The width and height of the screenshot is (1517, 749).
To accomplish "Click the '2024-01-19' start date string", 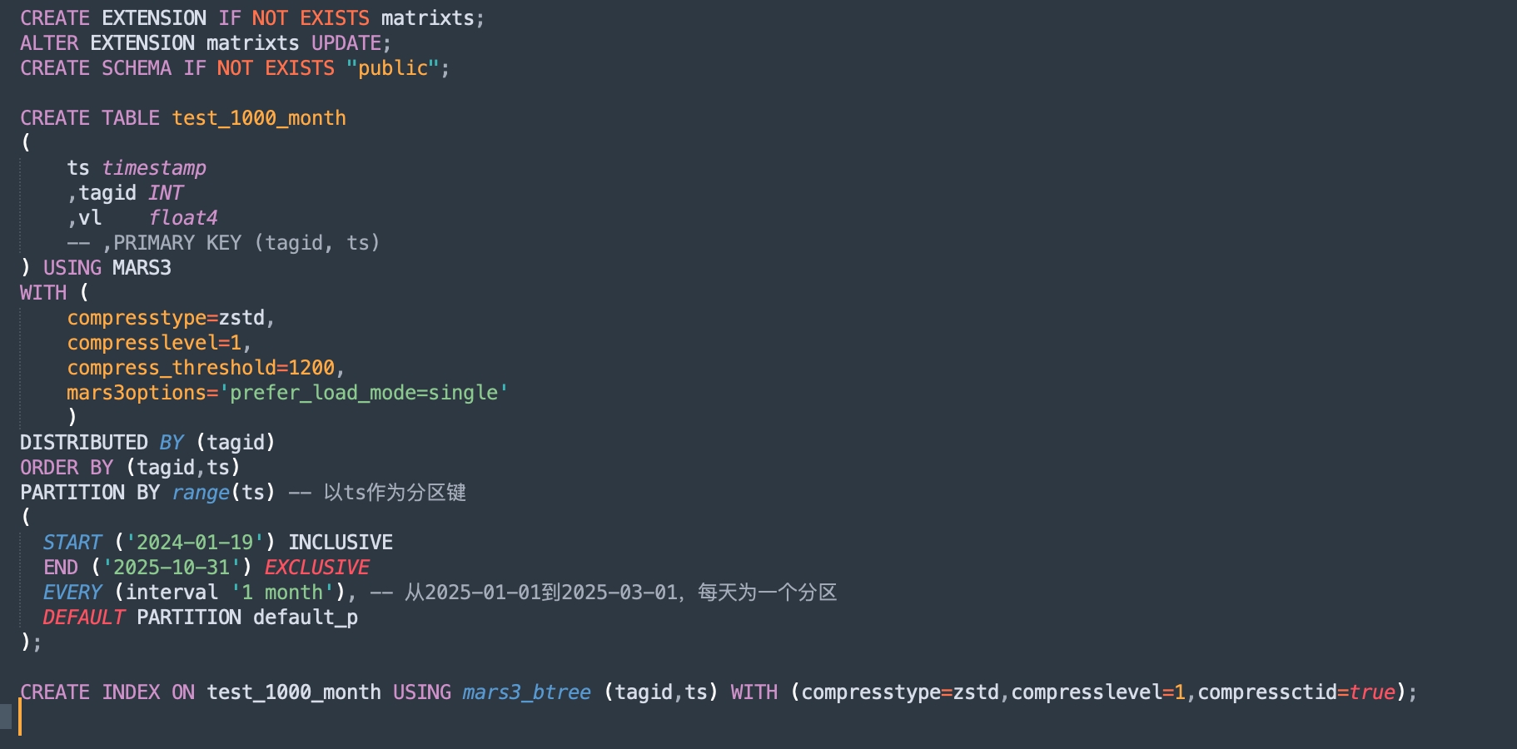I will [194, 543].
